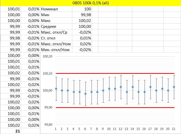Image resolution: width=181 pixels, height=134 pixels.
Task: Select the nominal value cell containing 100
Action: pyautogui.click(x=82, y=9)
